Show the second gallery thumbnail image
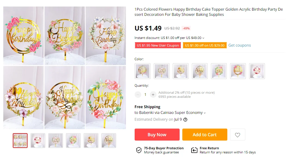The width and height of the screenshot is (287, 158). coord(38,141)
